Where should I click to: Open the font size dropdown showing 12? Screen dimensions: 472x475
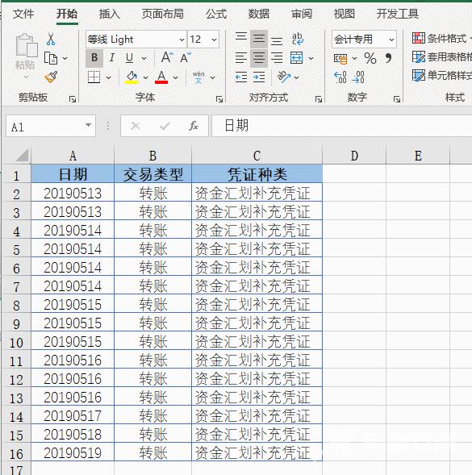coord(214,40)
